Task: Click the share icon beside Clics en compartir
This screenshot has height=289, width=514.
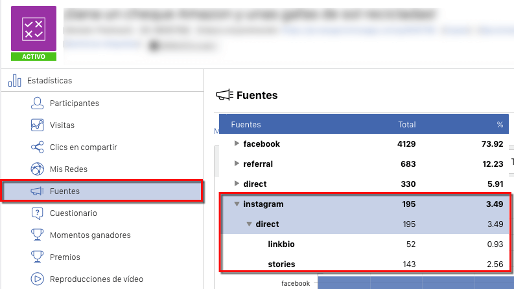Action: pyautogui.click(x=38, y=147)
